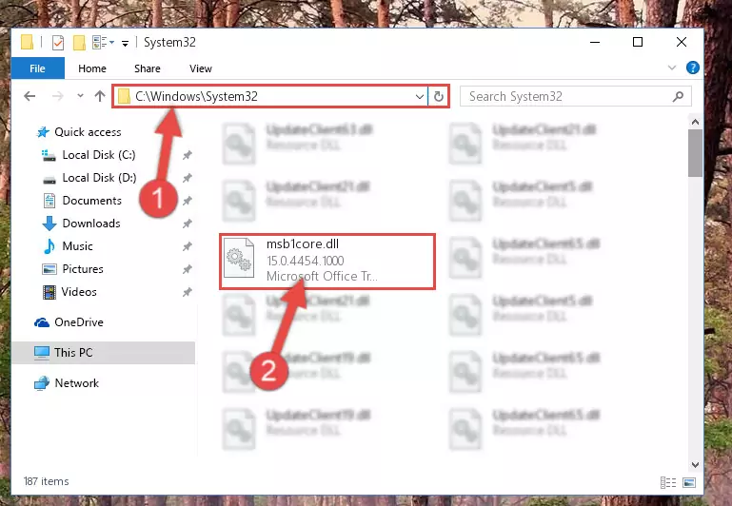
Task: Click the pin icon beside Music
Action: click(x=188, y=246)
